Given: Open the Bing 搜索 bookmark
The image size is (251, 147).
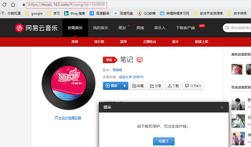Looking at the screenshot, I should tap(74, 13).
